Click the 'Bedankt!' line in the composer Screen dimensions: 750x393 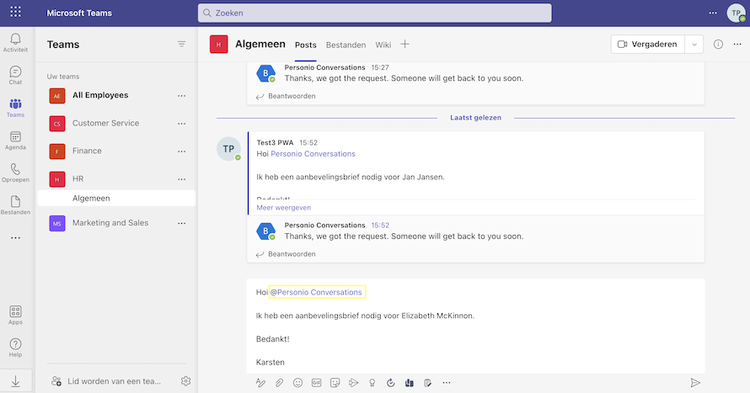click(x=273, y=339)
